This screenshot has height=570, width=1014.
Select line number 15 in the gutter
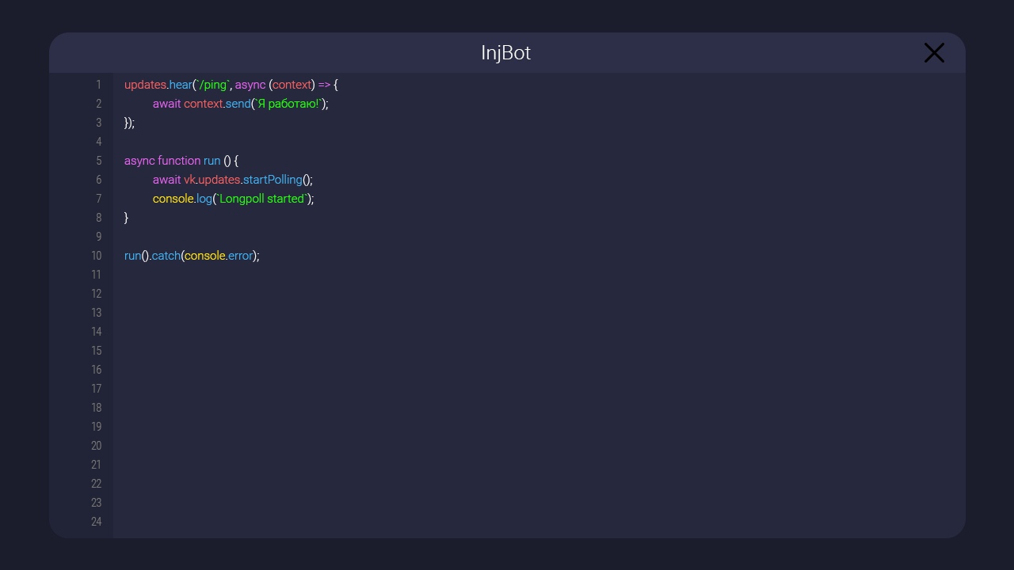(96, 351)
